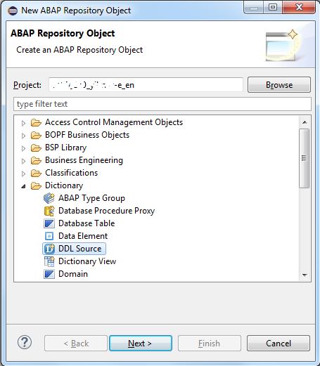Select BSP Library folder label
The height and width of the screenshot is (366, 320).
click(x=65, y=148)
